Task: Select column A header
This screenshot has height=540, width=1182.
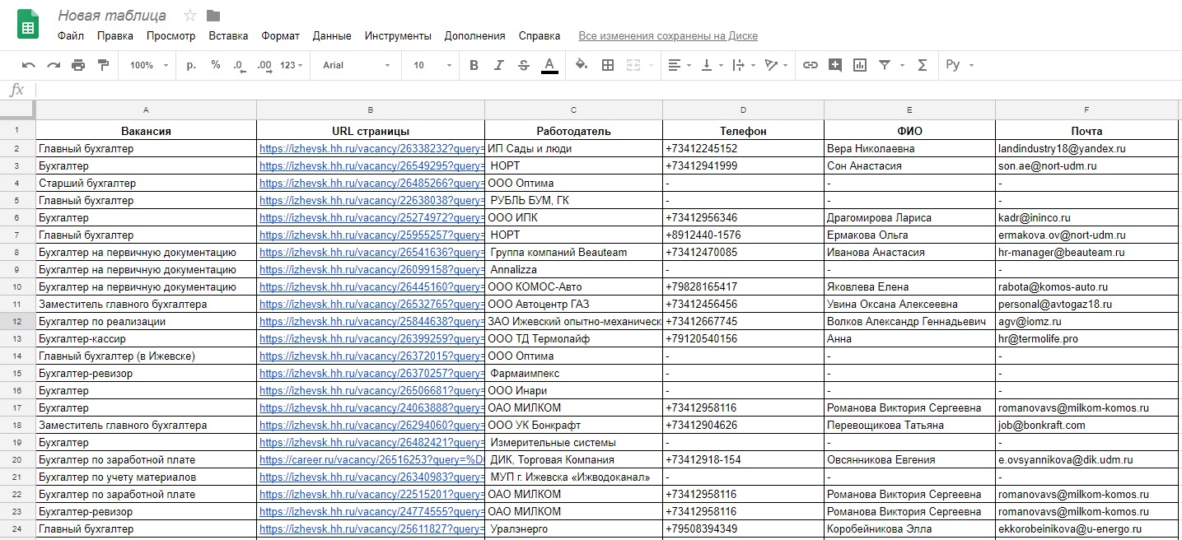Action: click(146, 109)
